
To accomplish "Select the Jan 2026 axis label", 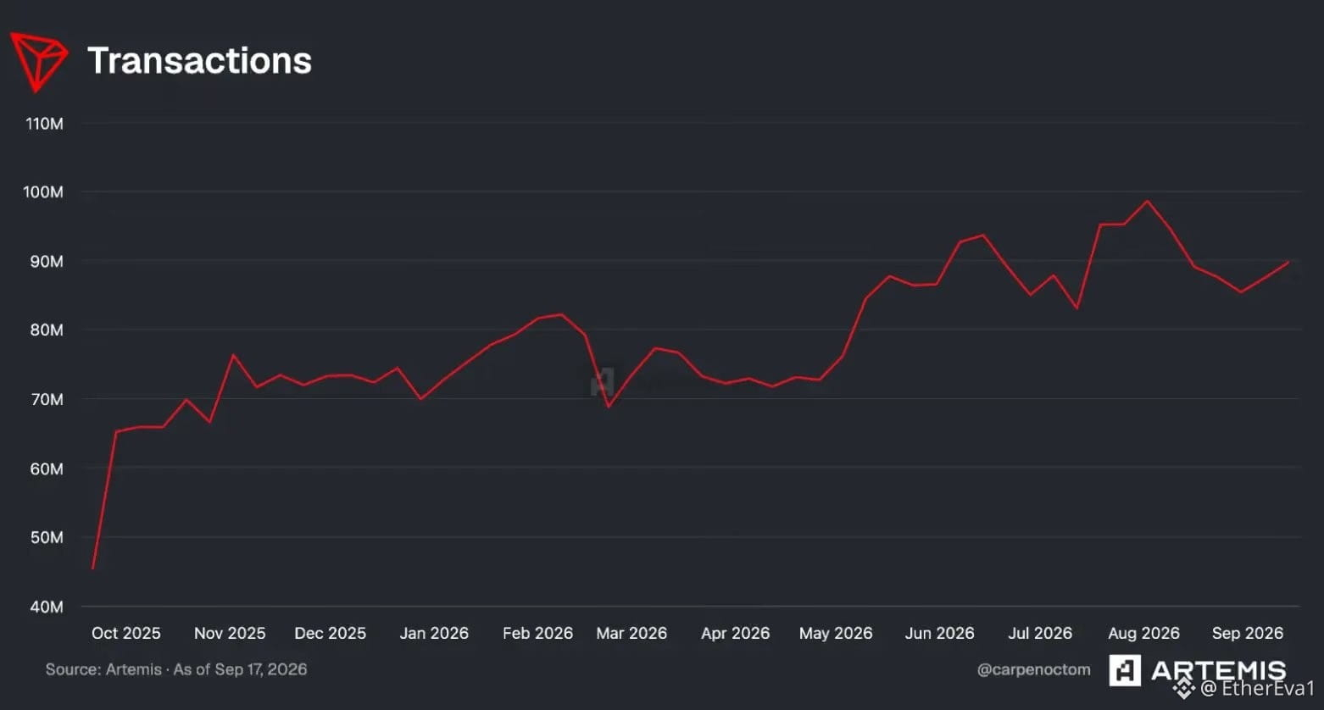I will [434, 633].
